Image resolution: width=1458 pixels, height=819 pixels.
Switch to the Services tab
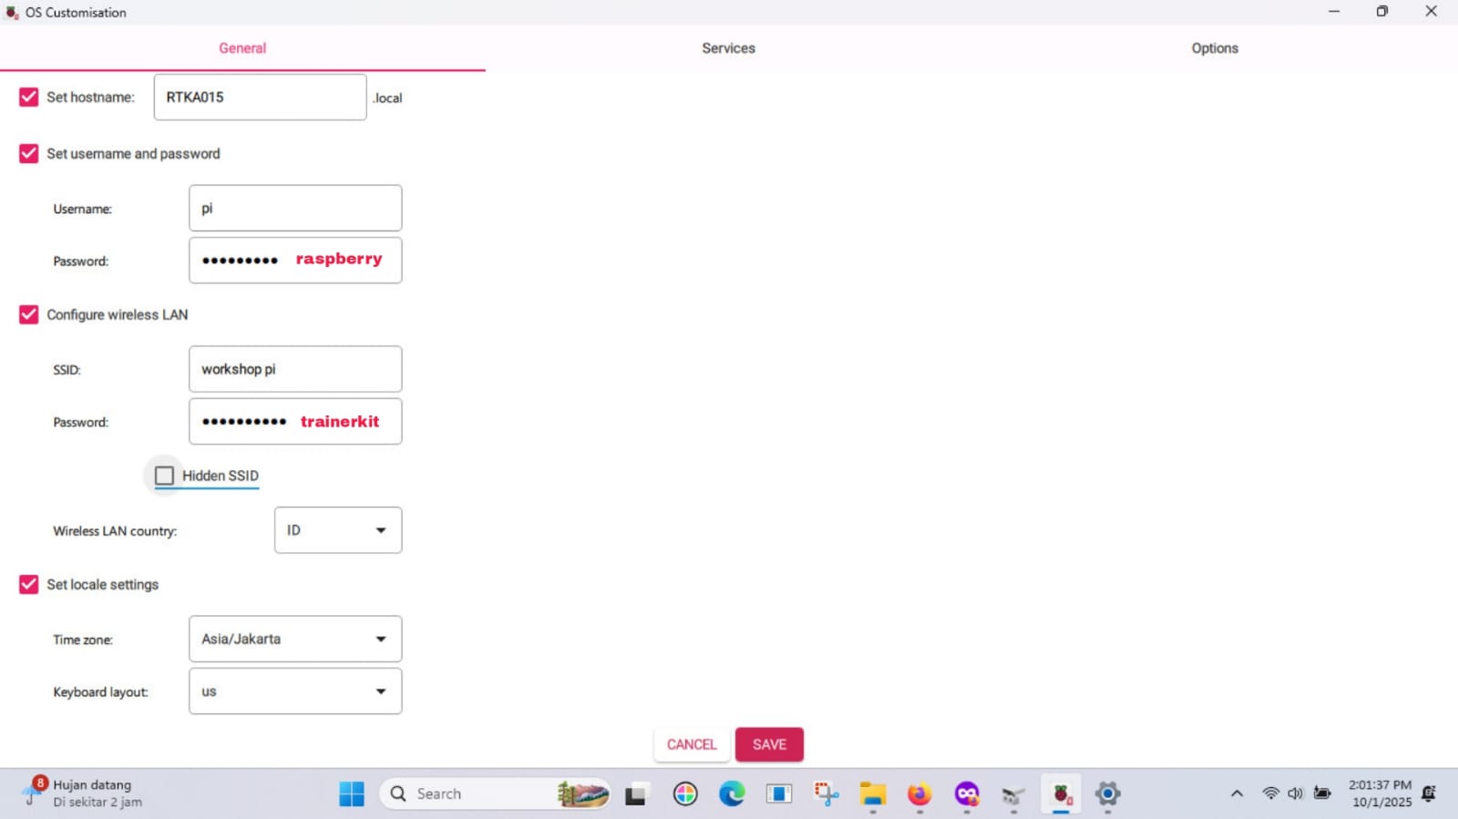(x=728, y=48)
